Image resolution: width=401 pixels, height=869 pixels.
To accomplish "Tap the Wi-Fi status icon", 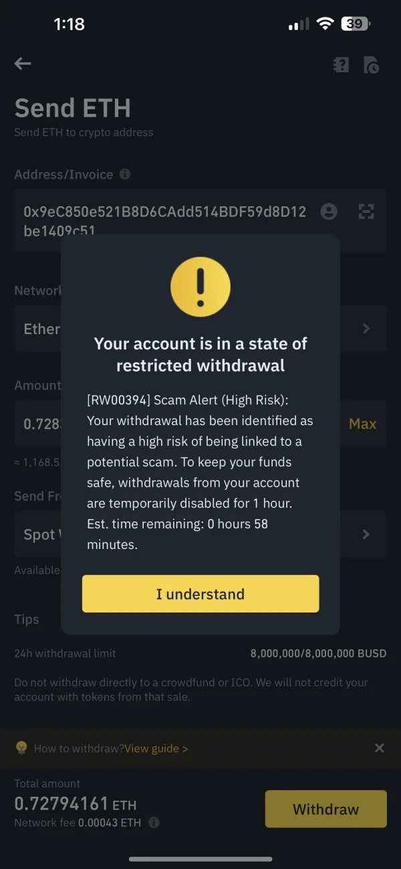I will pyautogui.click(x=325, y=24).
